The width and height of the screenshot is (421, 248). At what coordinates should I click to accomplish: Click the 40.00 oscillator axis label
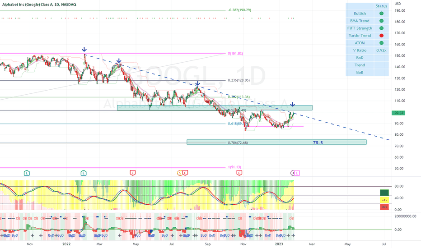point(399,198)
